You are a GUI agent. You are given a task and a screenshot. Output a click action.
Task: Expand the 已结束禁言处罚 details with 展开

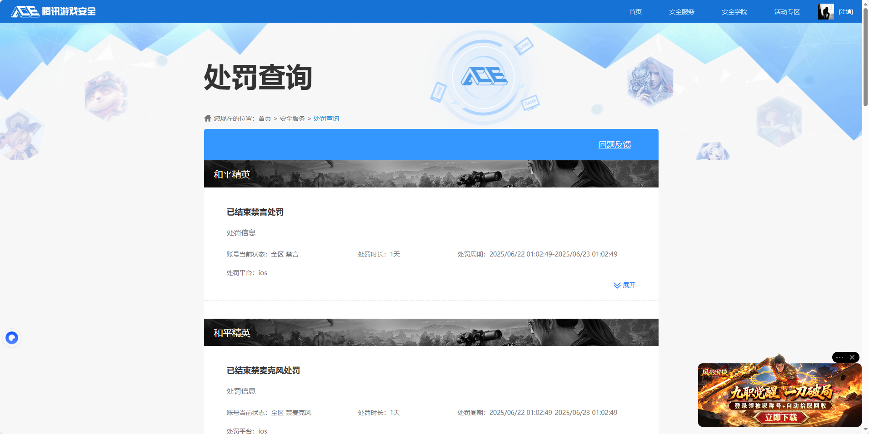[624, 285]
